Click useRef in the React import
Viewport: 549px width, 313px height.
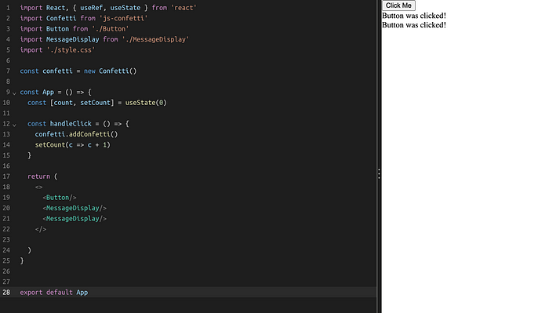point(92,8)
